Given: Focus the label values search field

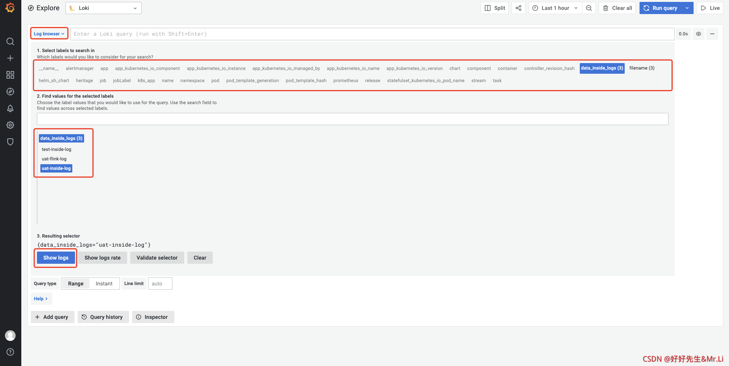Looking at the screenshot, I should tap(353, 119).
